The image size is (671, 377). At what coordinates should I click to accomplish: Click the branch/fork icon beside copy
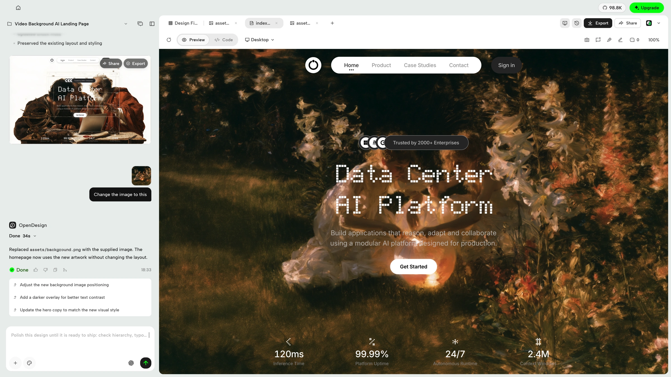65,270
